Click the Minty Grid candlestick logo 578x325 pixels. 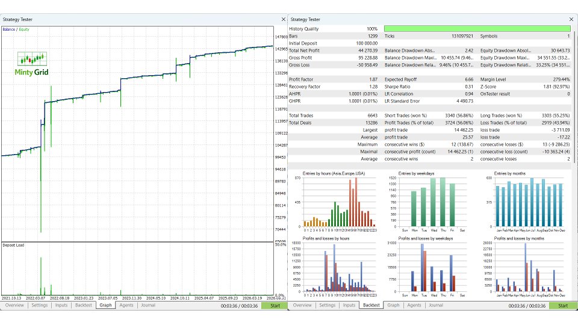click(x=32, y=58)
